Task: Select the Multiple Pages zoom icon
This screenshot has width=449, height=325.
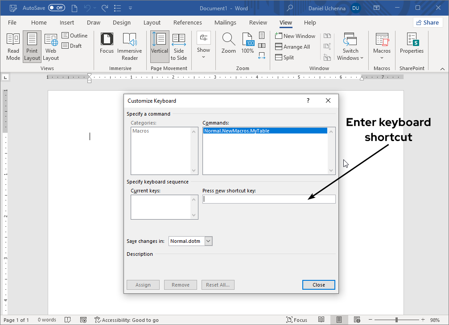Action: tap(261, 45)
